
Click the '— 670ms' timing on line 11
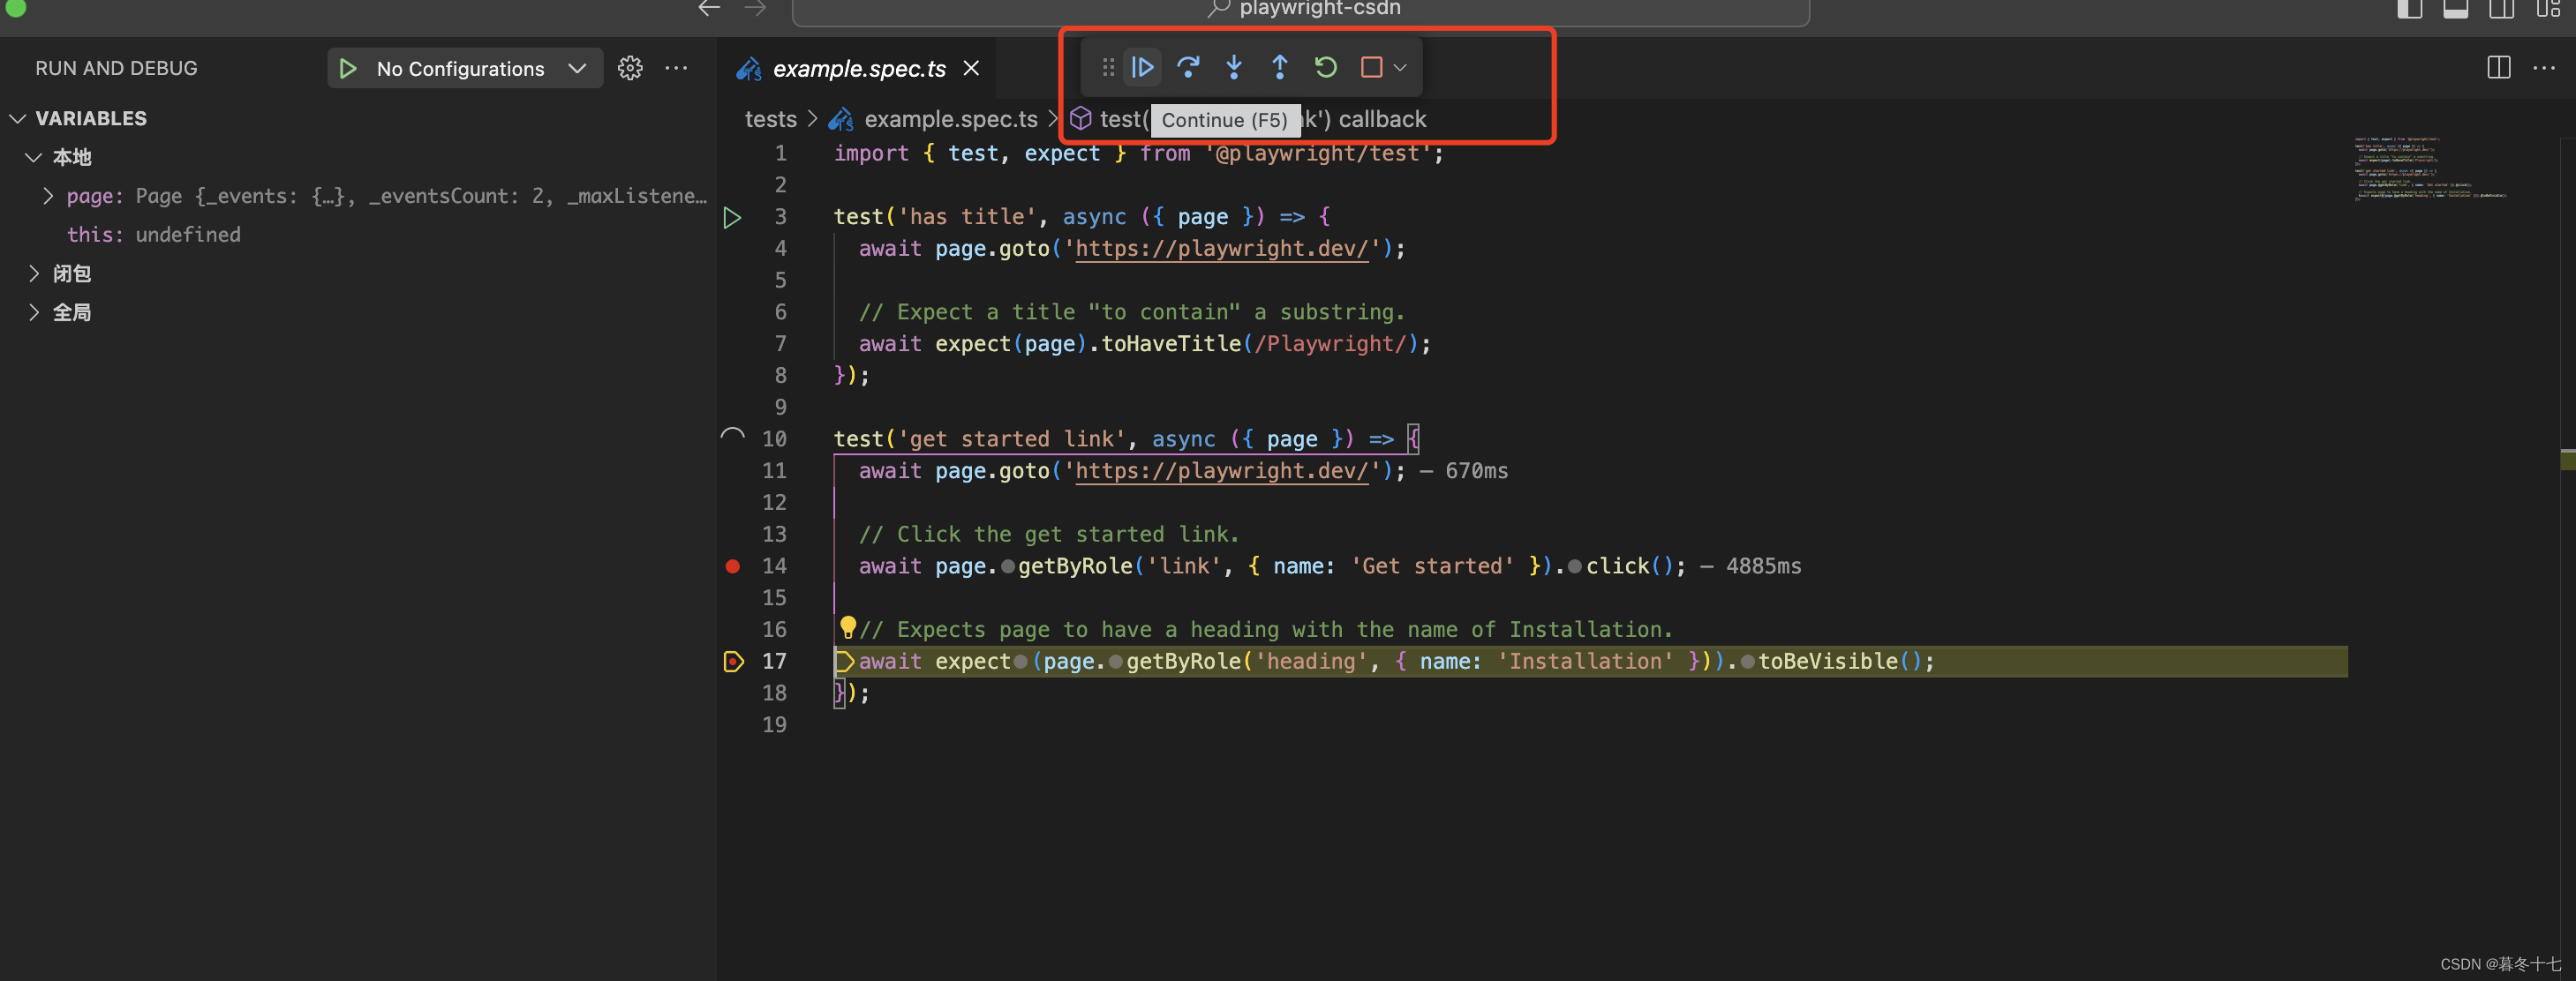tap(1464, 471)
